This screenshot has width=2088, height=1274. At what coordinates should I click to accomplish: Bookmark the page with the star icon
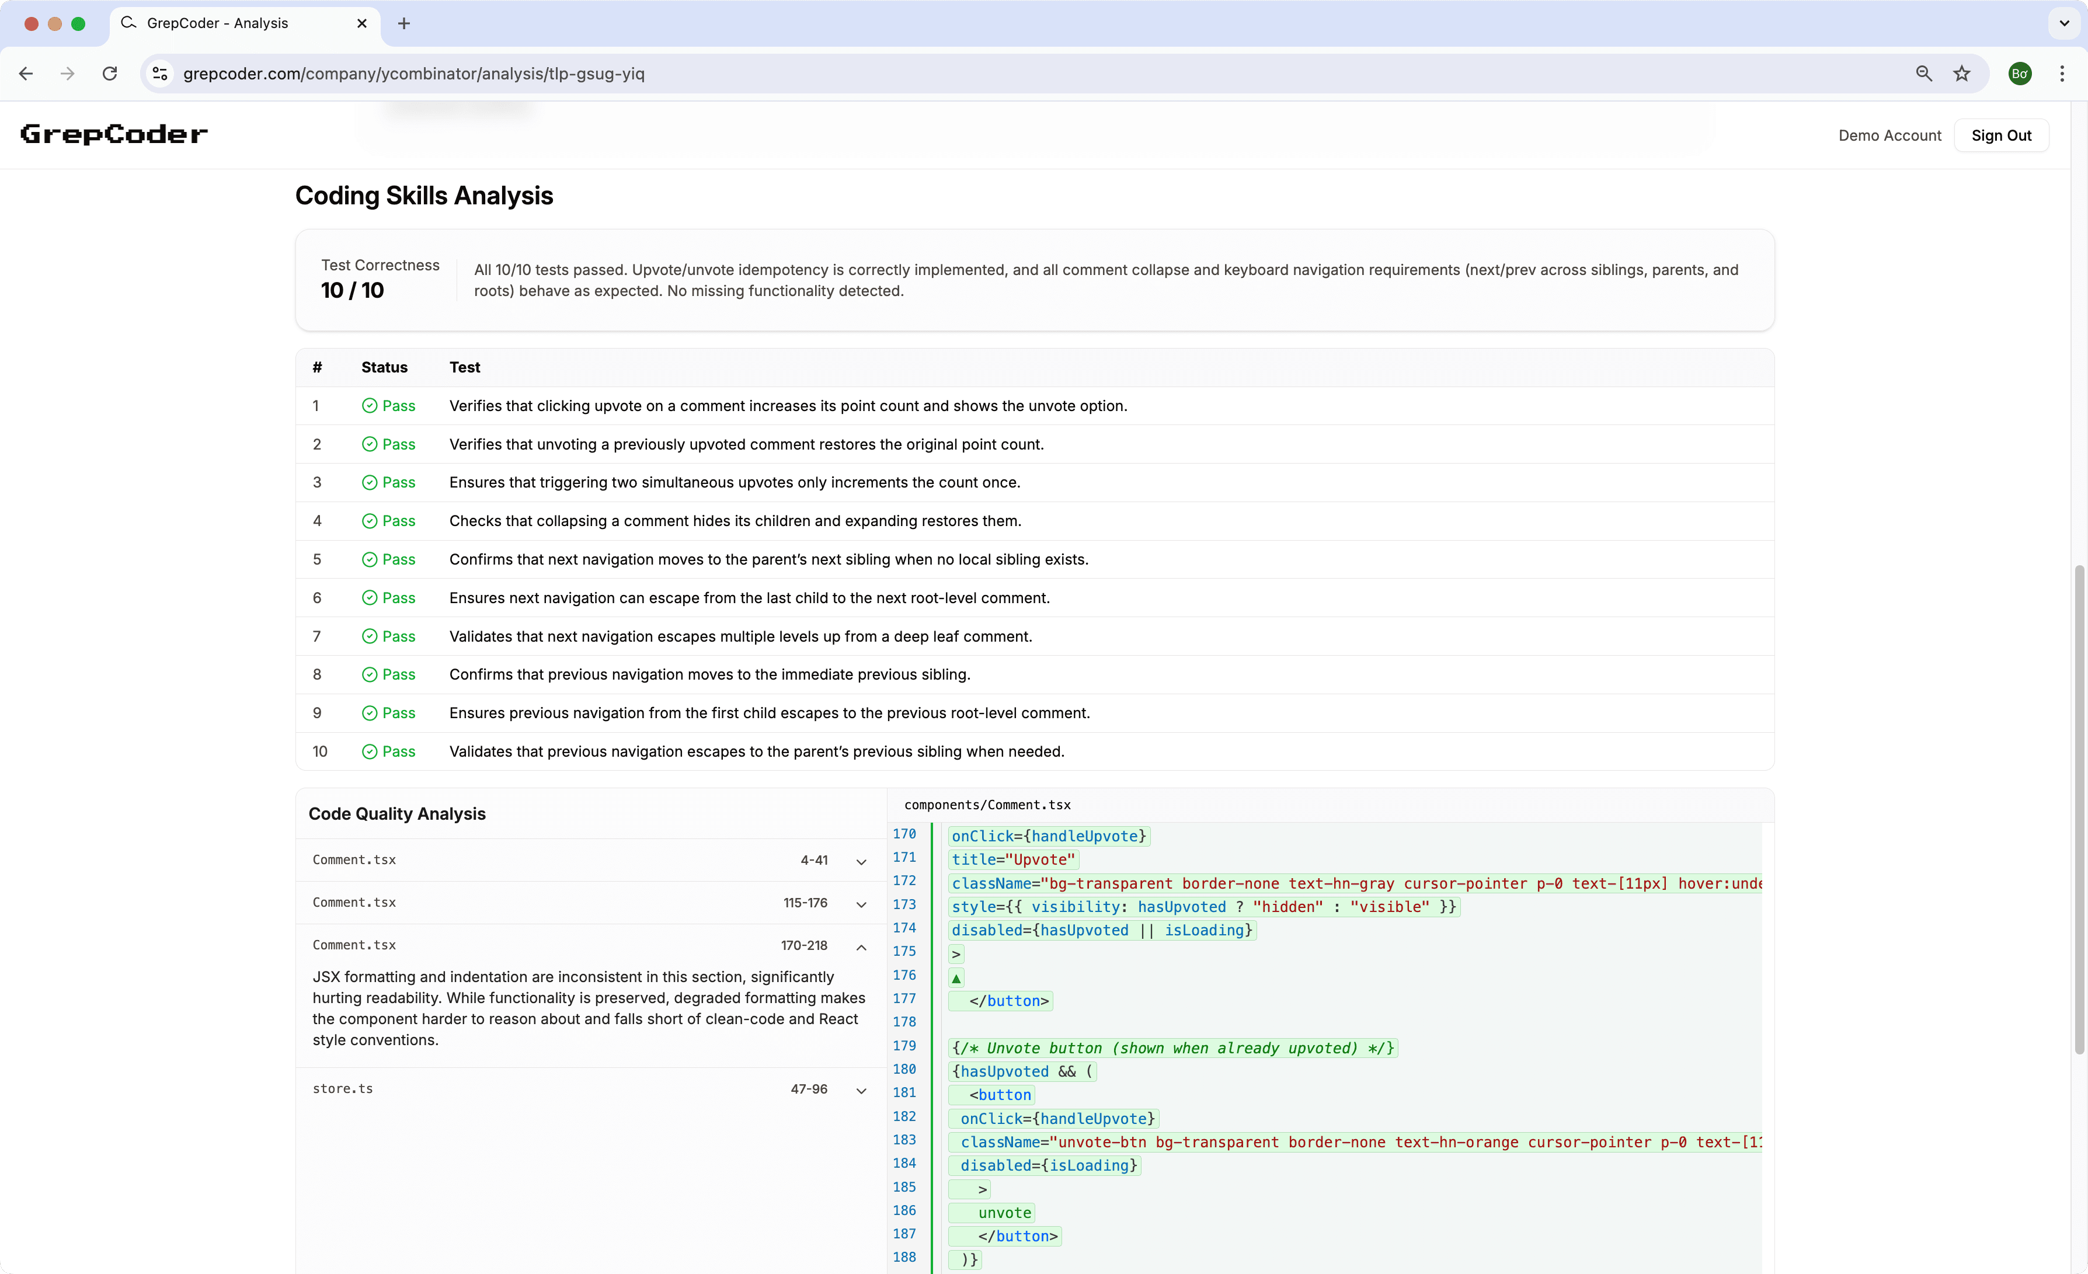click(1962, 74)
